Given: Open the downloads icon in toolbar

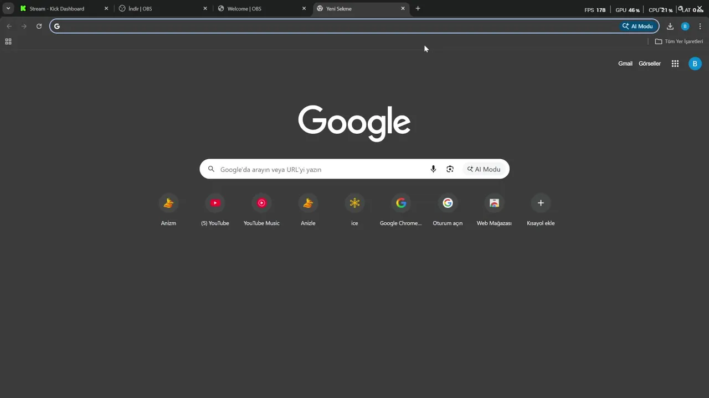Looking at the screenshot, I should [x=670, y=26].
